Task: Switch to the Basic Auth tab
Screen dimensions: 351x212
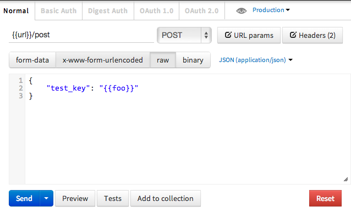Action: coord(59,11)
